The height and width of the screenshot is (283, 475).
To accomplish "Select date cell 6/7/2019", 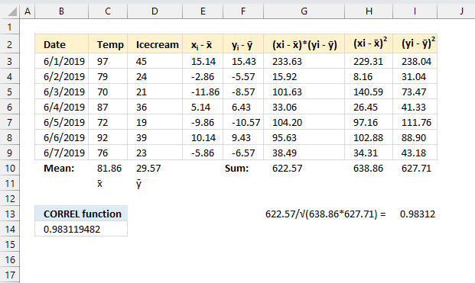I will [61, 153].
